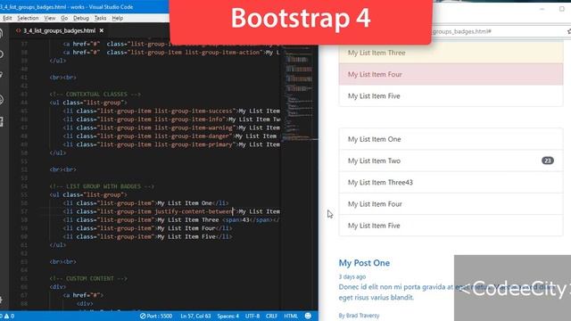This screenshot has width=571, height=321.
Task: Click the My List Item Four code line
Action: pyautogui.click(x=147, y=228)
